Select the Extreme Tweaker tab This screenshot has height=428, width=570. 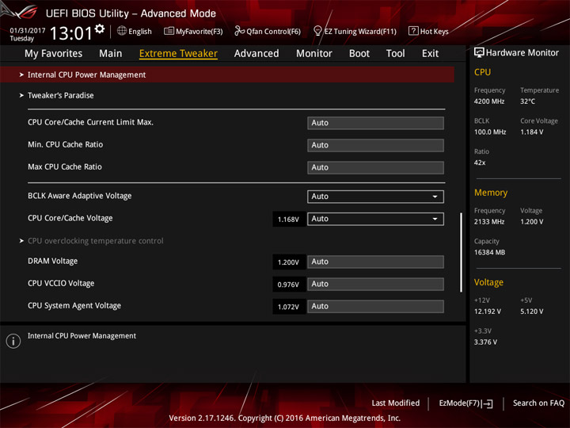click(178, 54)
